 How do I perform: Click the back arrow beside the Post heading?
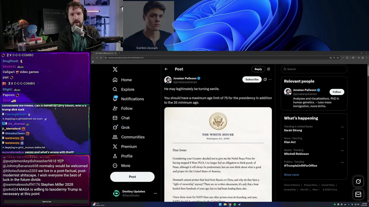click(166, 69)
